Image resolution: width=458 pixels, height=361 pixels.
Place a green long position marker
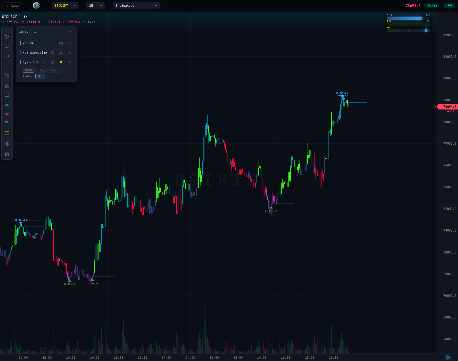click(x=7, y=105)
